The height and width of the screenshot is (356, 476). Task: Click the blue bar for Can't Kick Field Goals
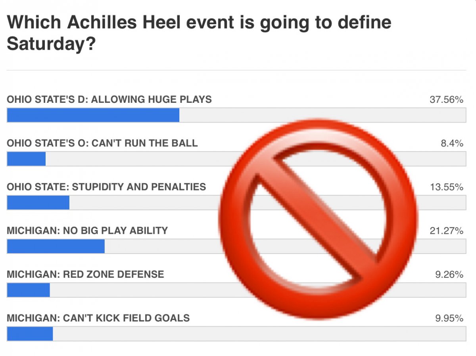30,334
